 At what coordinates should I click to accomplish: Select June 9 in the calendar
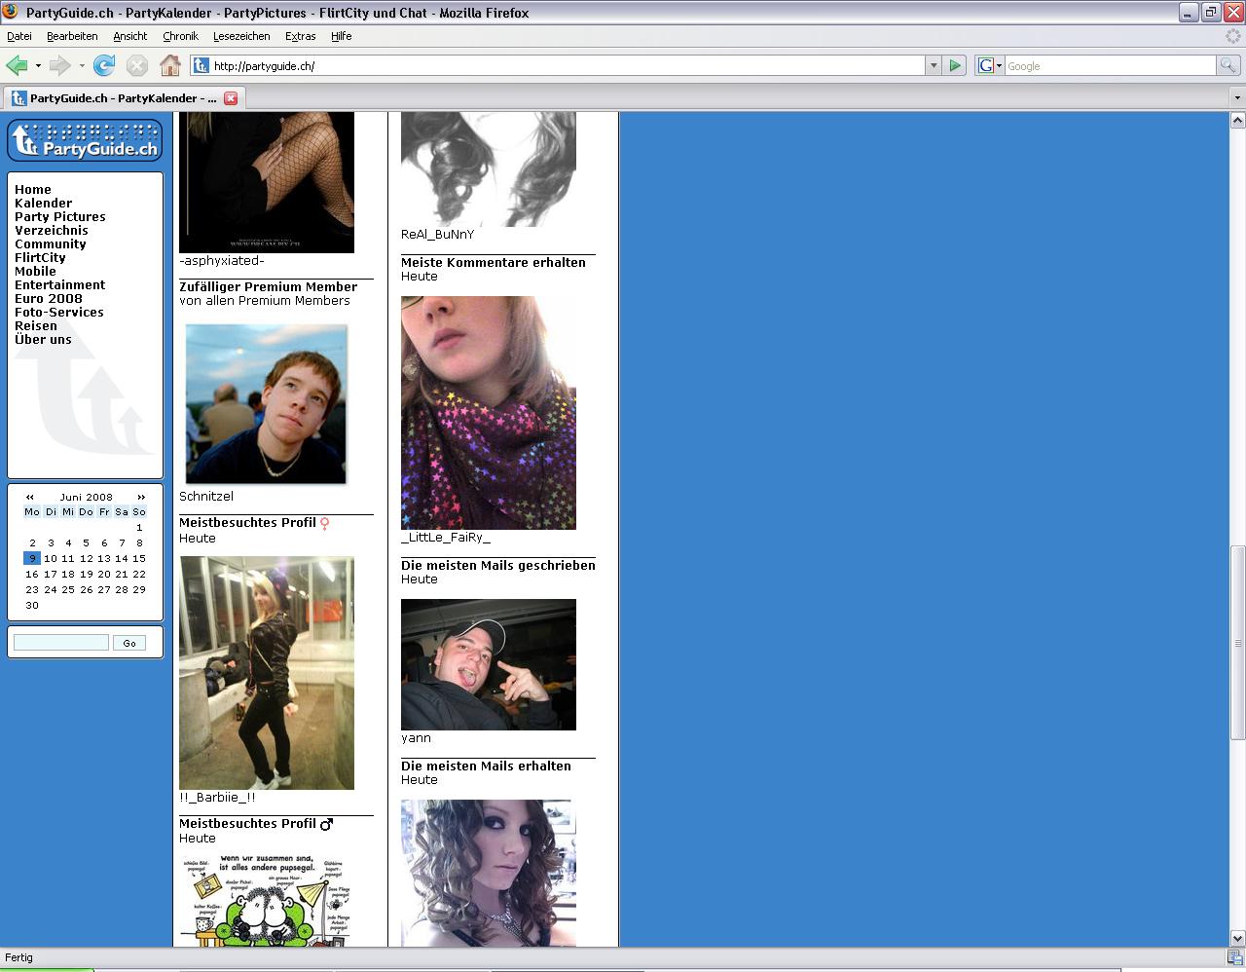pyautogui.click(x=32, y=559)
